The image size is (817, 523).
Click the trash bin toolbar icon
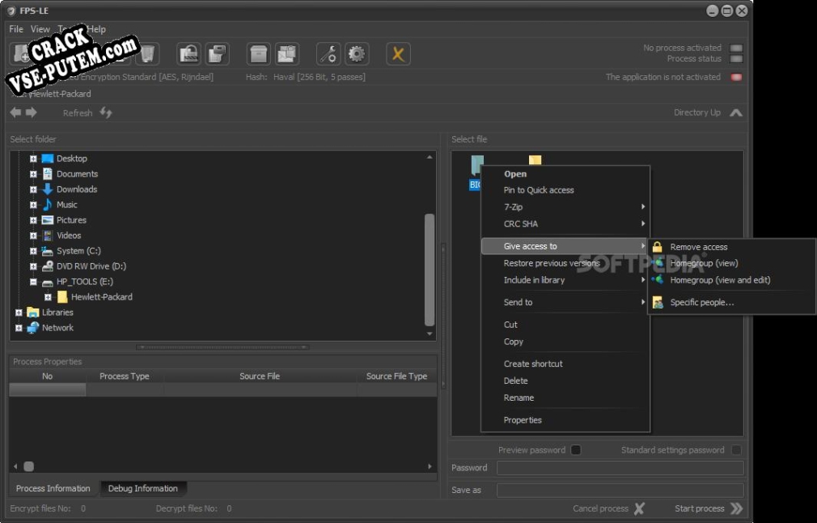[x=147, y=53]
